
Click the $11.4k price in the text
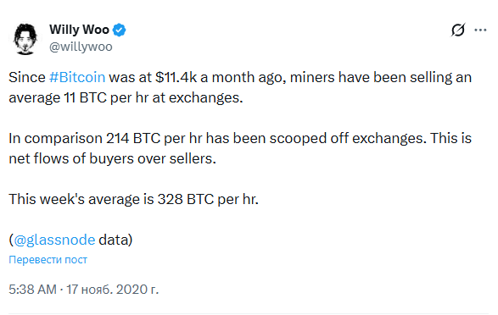coord(176,77)
